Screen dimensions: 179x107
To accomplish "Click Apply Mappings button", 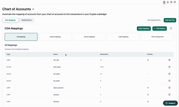I will (x=144, y=29).
